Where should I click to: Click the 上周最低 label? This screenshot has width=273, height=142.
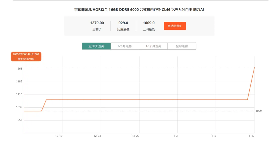[x=149, y=29]
